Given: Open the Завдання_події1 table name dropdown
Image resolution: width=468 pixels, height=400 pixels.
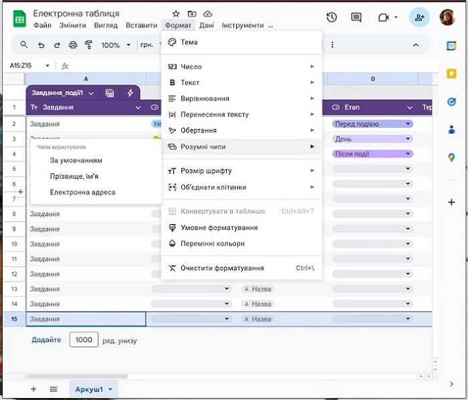Looking at the screenshot, I should click(91, 93).
